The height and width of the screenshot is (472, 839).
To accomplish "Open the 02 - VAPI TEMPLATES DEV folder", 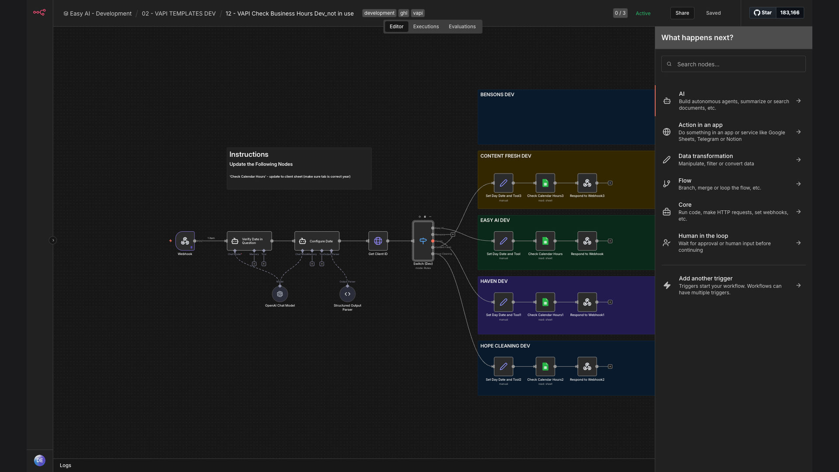I will (x=179, y=14).
